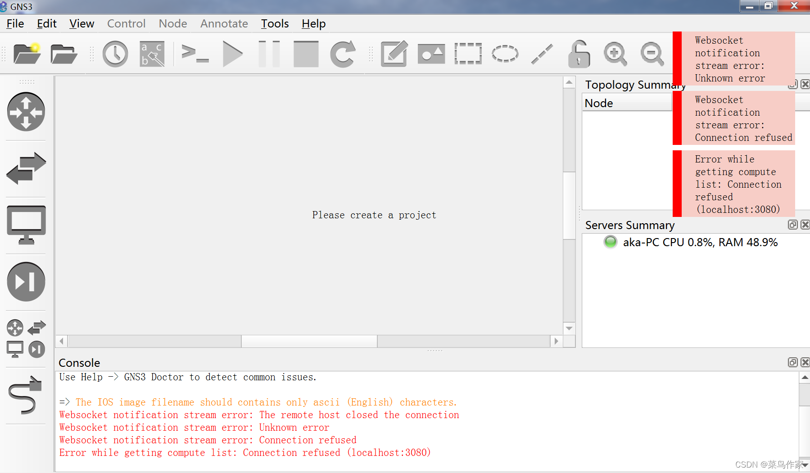
Task: Reload all nodes icon
Action: tap(343, 54)
